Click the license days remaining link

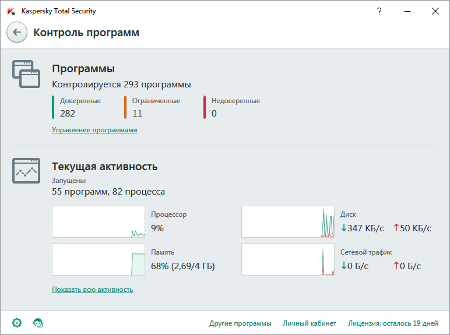click(393, 323)
